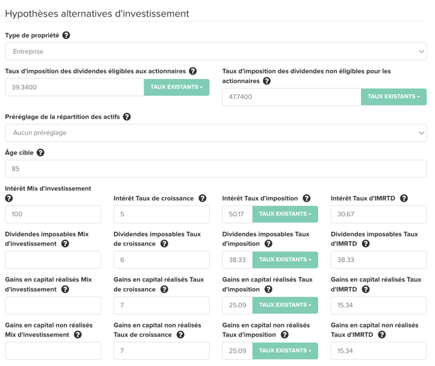This screenshot has height=366, width=435.
Task: Show help for Gains en capital réalisés Taux de croissance
Action: click(164, 289)
